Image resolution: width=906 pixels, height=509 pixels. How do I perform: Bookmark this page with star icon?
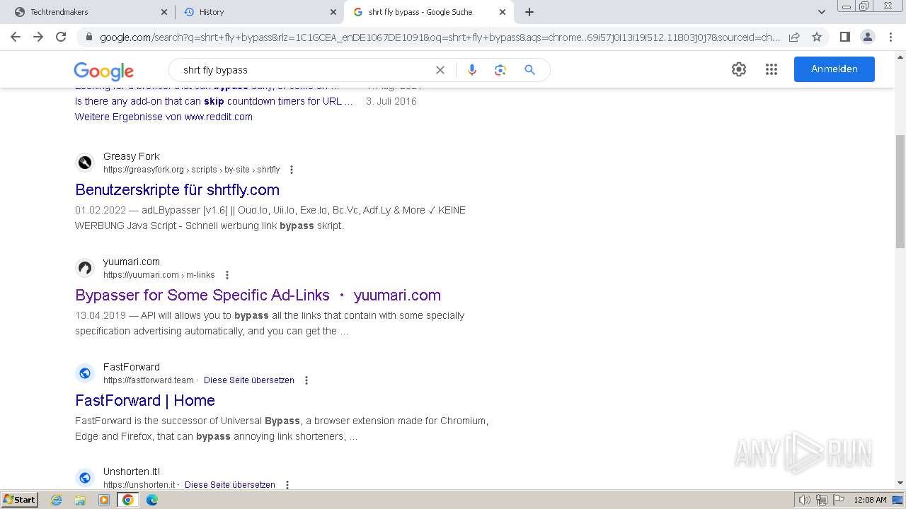coord(817,37)
